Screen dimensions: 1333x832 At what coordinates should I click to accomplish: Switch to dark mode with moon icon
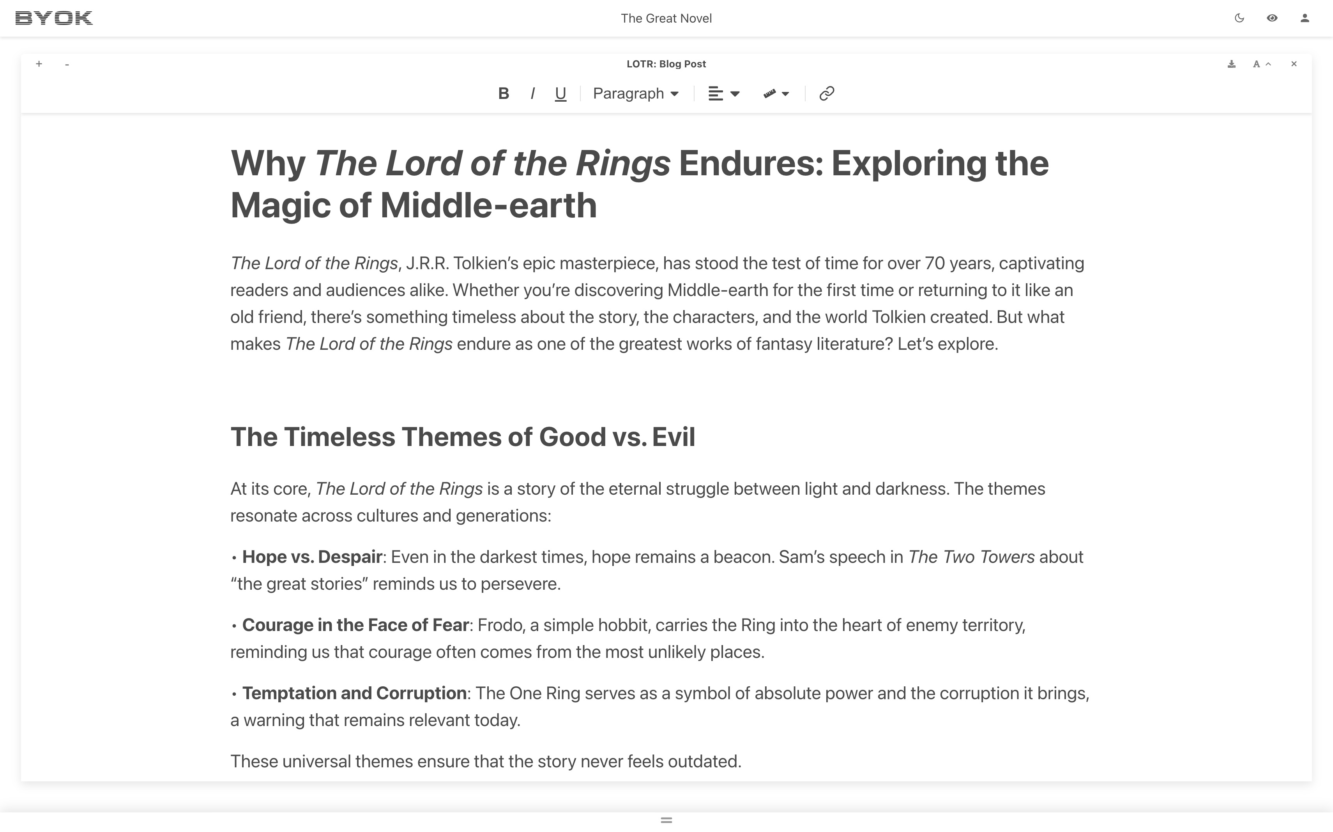click(x=1239, y=18)
